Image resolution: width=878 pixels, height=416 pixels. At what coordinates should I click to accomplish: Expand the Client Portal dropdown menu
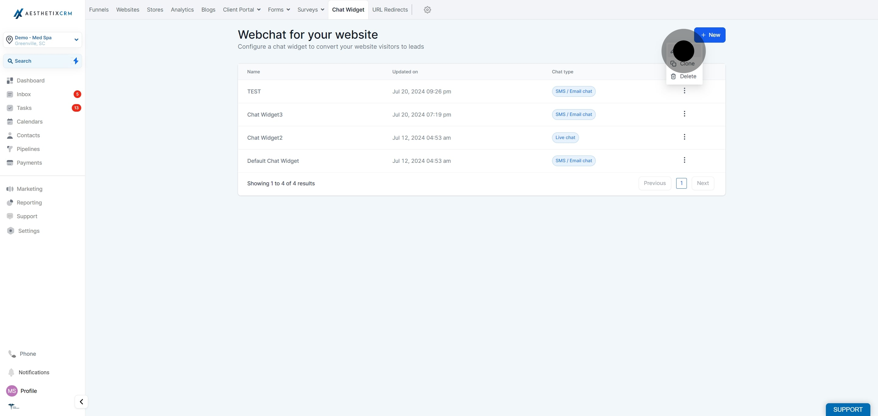242,9
